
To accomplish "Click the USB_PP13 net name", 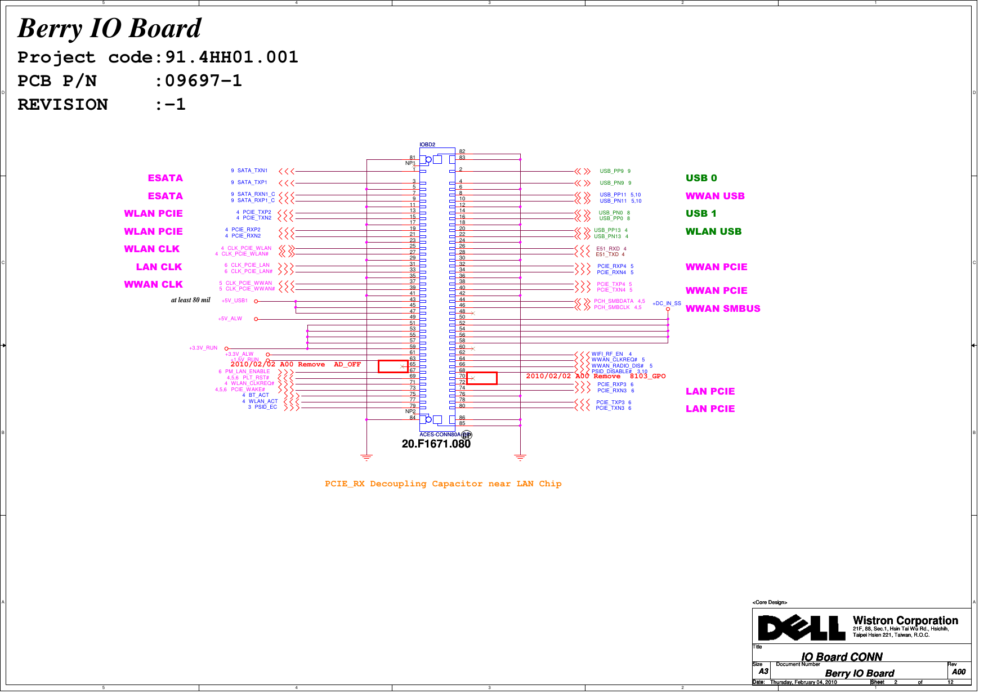I will [x=607, y=230].
